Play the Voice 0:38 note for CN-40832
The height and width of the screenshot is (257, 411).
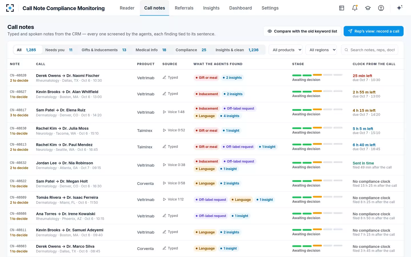pyautogui.click(x=164, y=165)
